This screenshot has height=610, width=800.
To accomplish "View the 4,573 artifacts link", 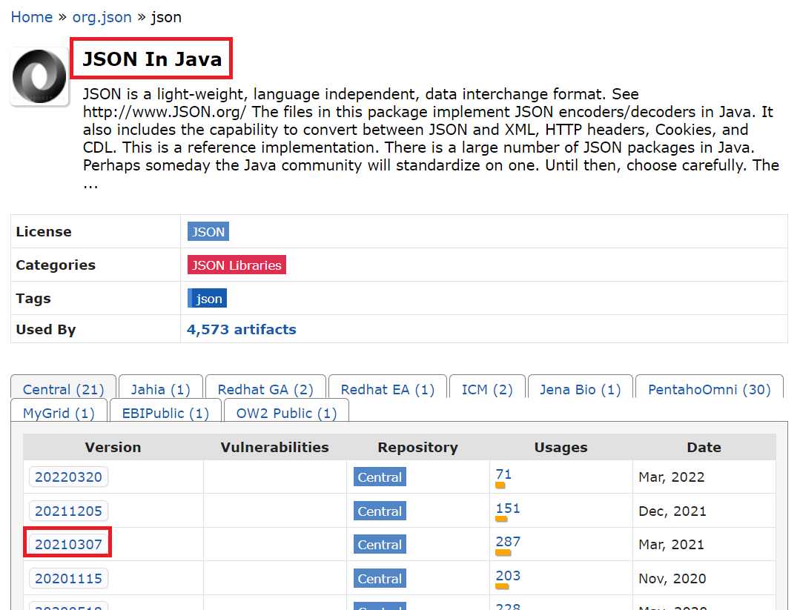I will point(241,330).
